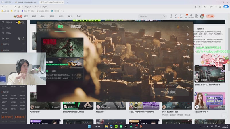
Task: Open 我的关注 in left sidebar
Action: click(x=9, y=22)
